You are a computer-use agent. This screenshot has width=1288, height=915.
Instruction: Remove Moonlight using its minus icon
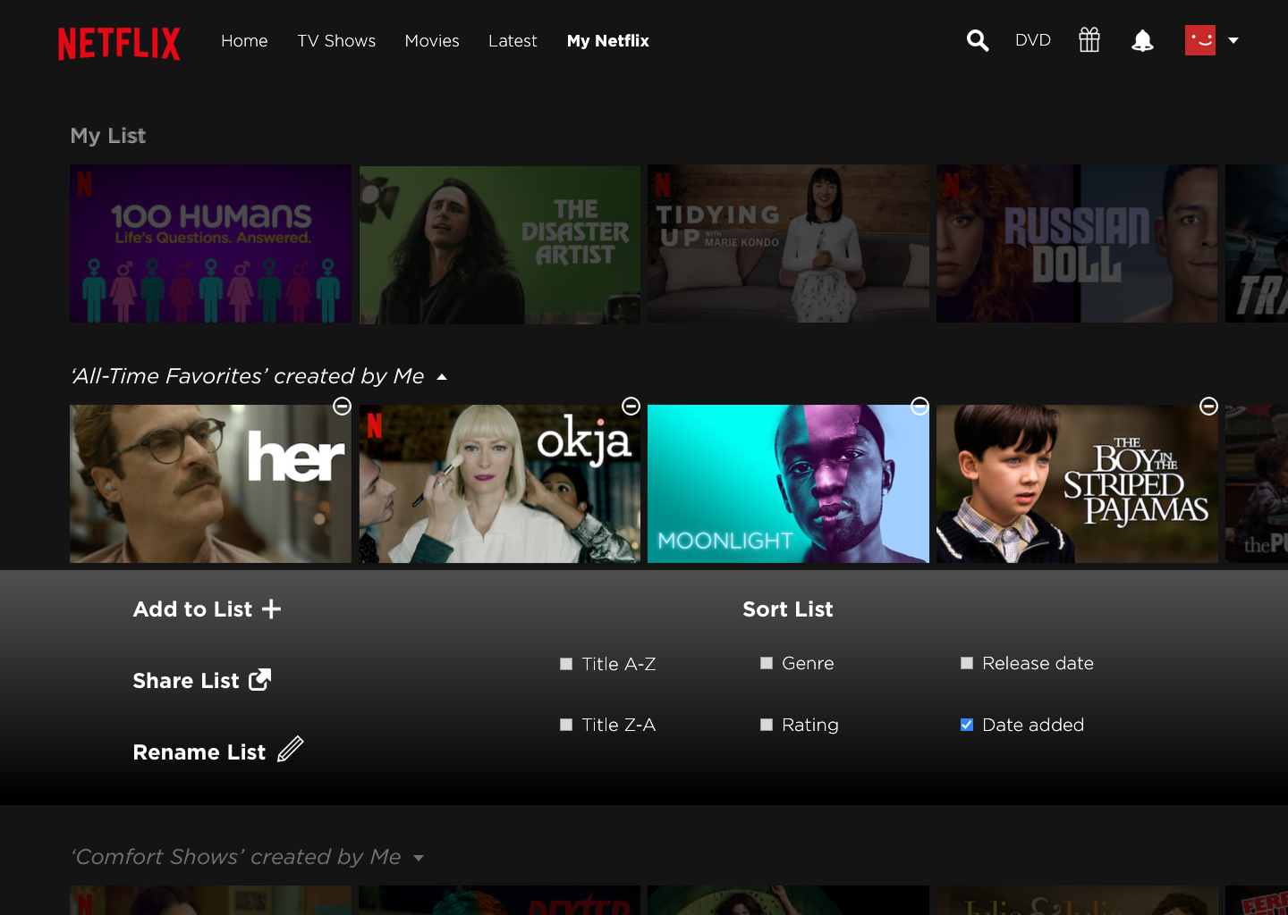[919, 406]
